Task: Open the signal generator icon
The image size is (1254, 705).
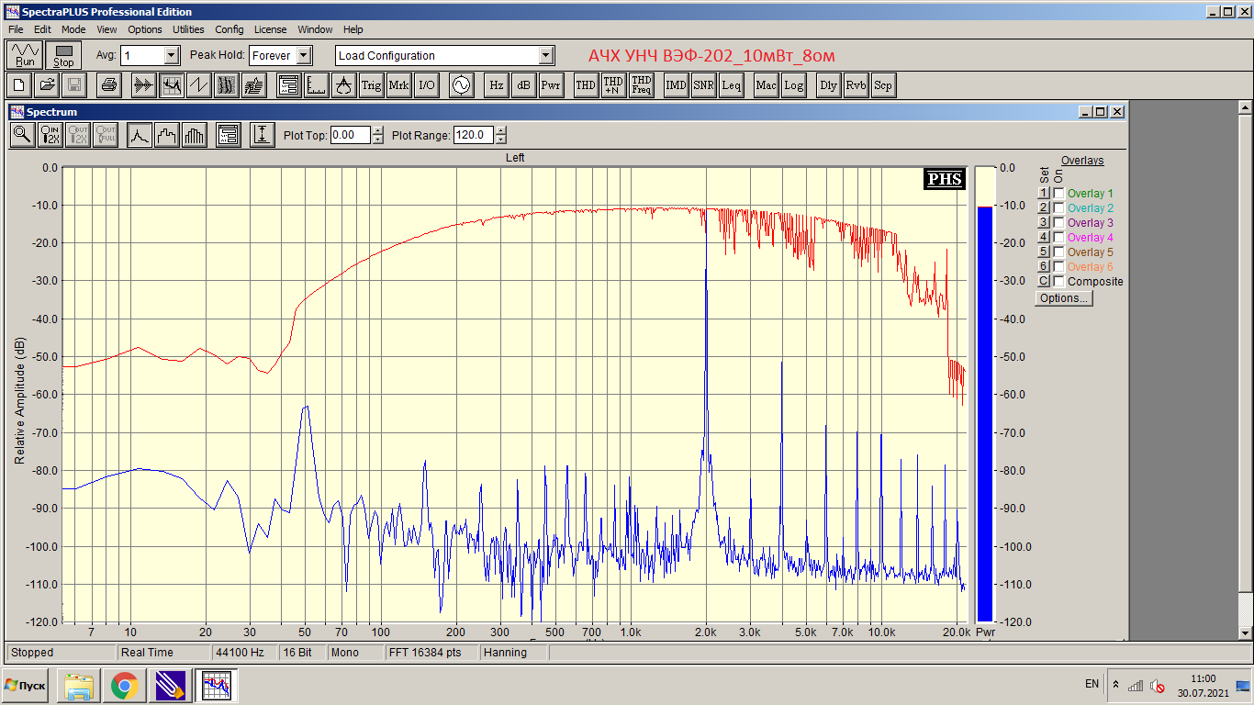Action: 460,85
